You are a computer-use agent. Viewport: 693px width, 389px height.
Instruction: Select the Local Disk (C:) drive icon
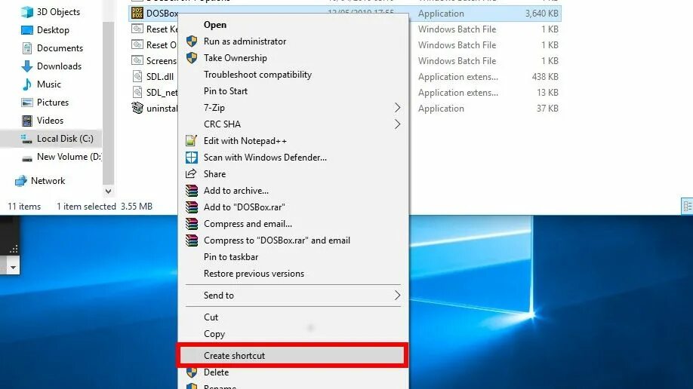pos(26,139)
